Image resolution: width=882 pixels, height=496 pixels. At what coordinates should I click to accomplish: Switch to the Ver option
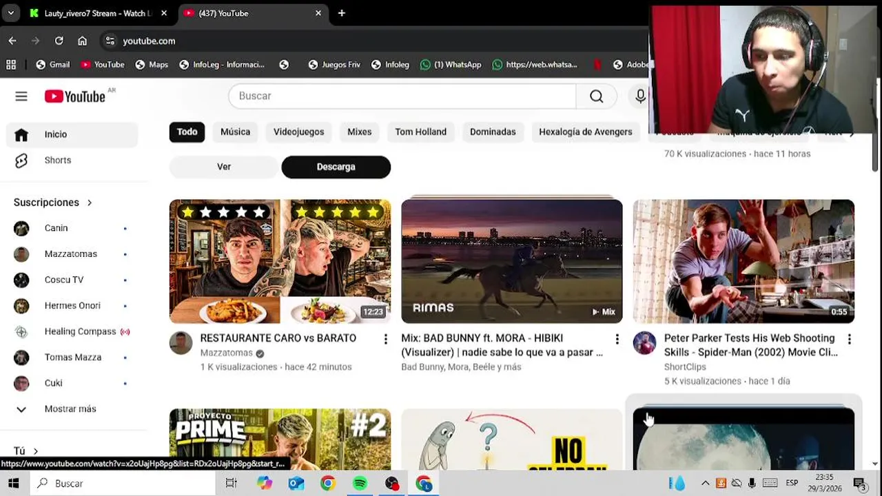pyautogui.click(x=224, y=167)
